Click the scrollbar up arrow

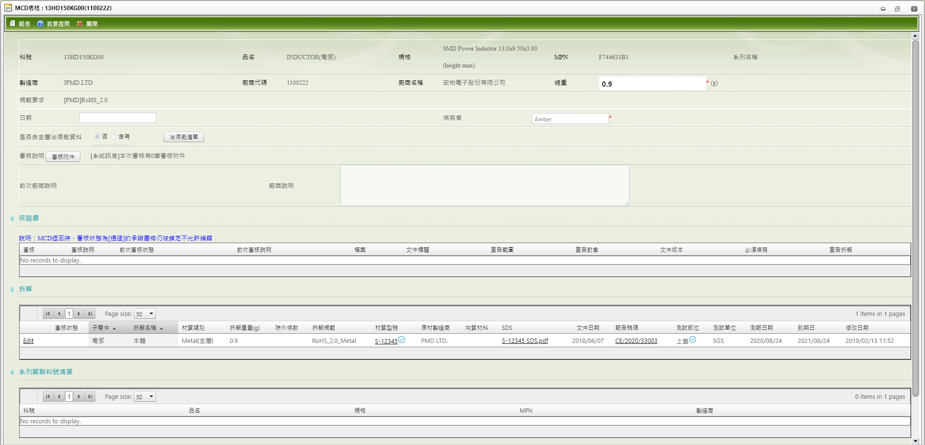point(915,36)
